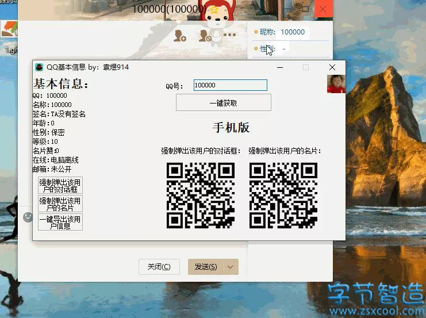This screenshot has height=318, width=426.
Task: Click the 昵称: 100000 text in chat panel
Action: tap(282, 32)
